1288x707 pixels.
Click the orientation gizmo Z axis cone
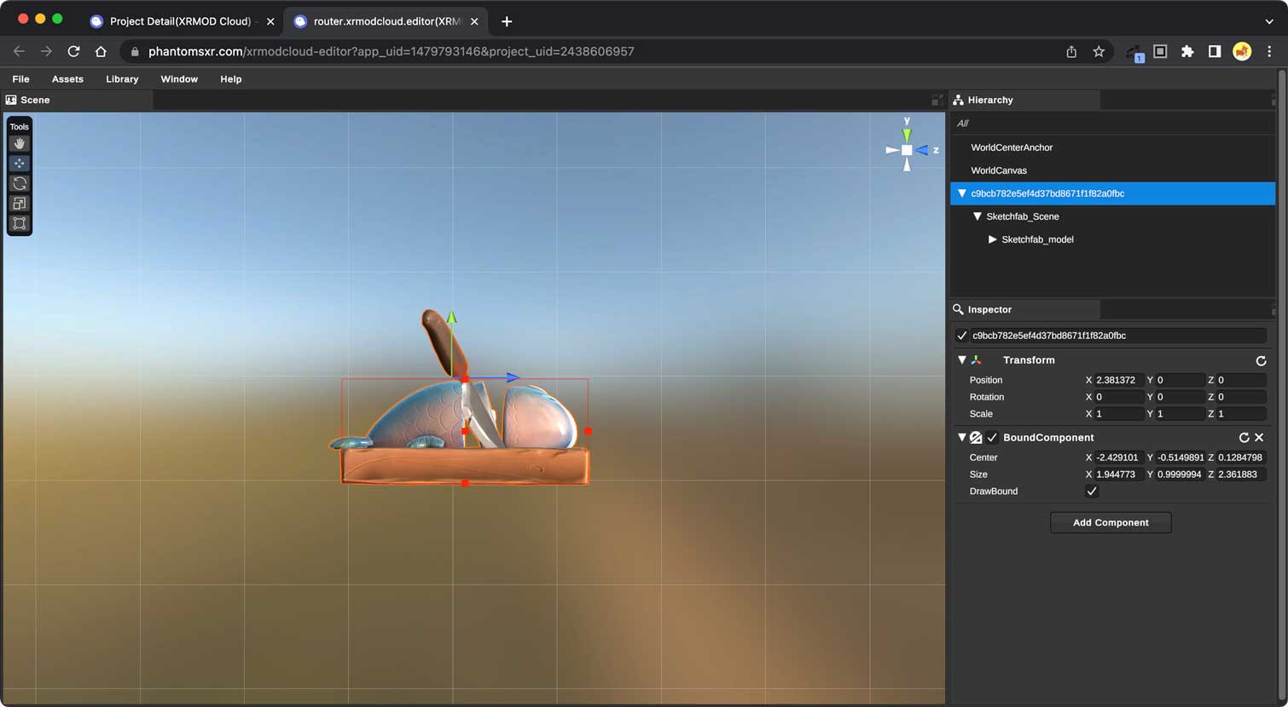point(922,150)
